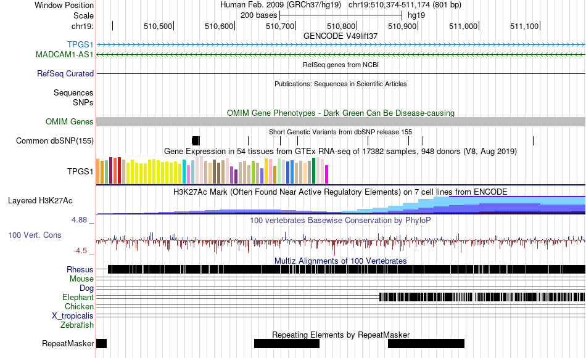Click the 100 Vert. Cons track label
Image resolution: width=586 pixels, height=358 pixels.
(35, 235)
